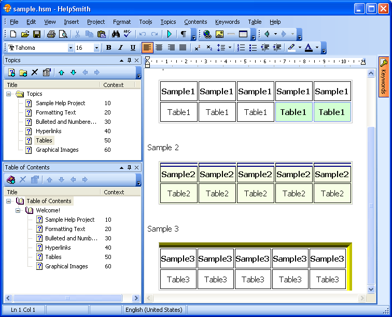
Task: Apply the highlight color marker
Action: click(x=291, y=48)
